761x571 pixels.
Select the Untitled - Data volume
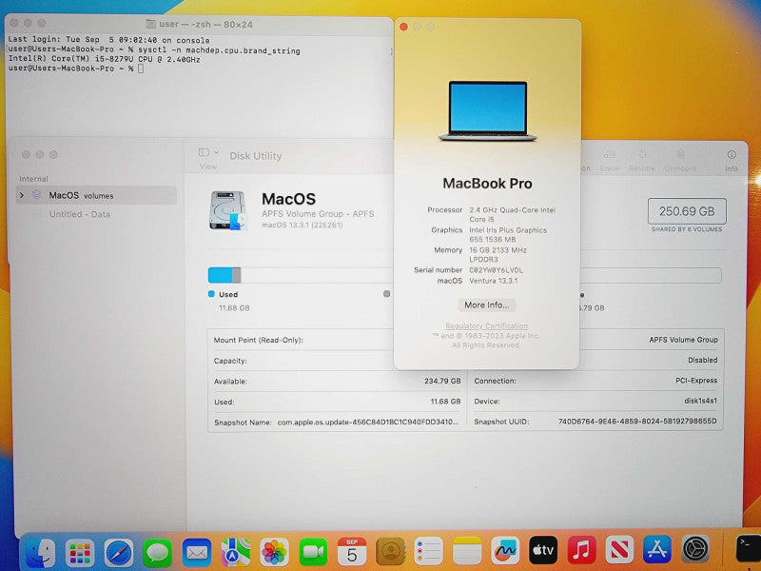80,214
